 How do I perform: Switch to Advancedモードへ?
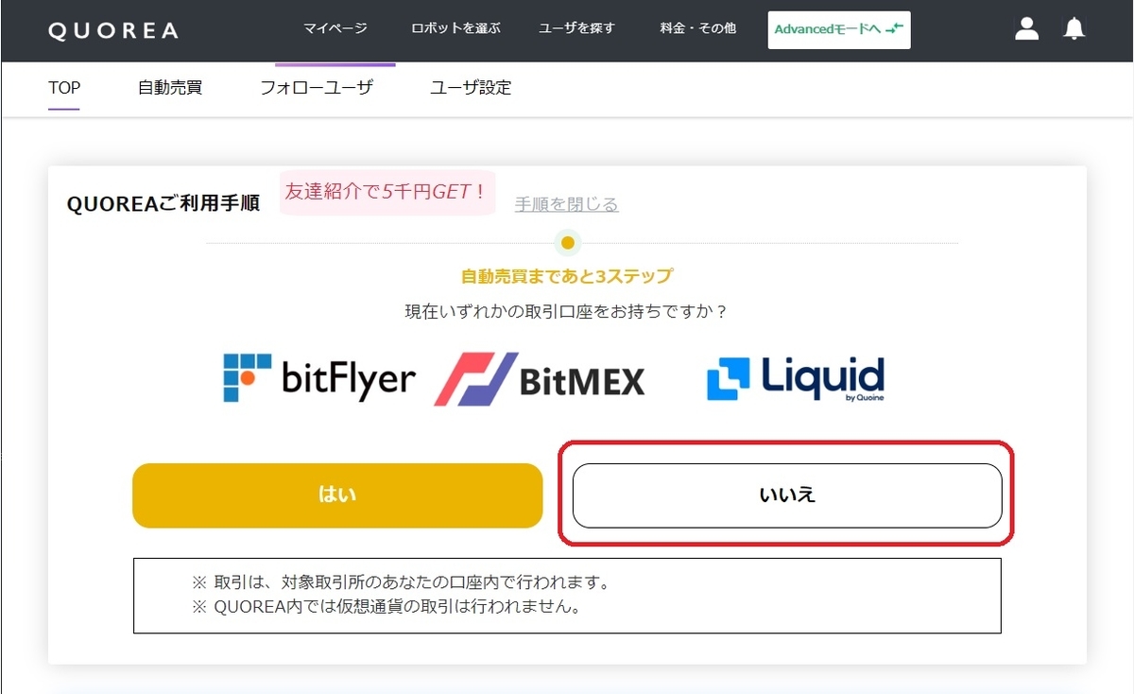coord(839,29)
